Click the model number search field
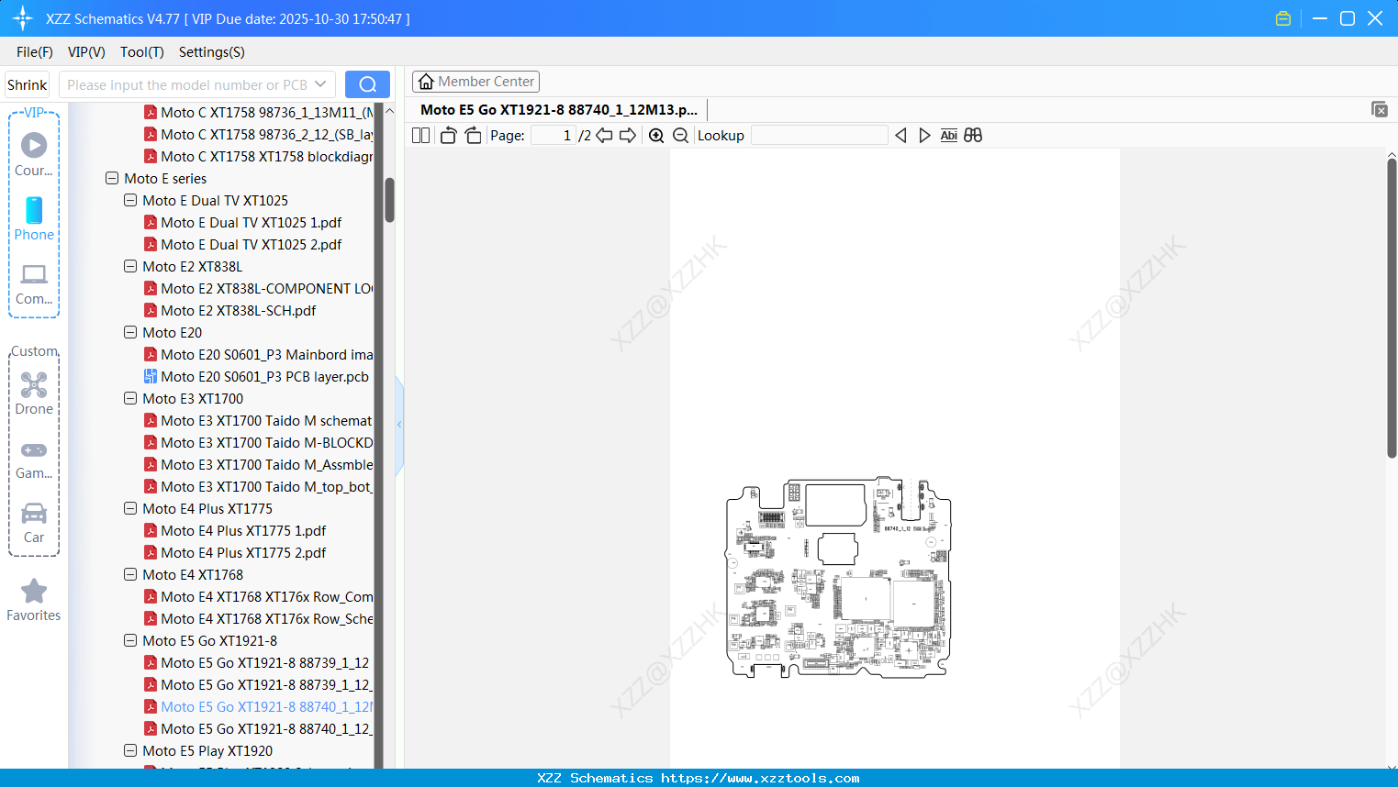The height and width of the screenshot is (787, 1398). pyautogui.click(x=187, y=84)
